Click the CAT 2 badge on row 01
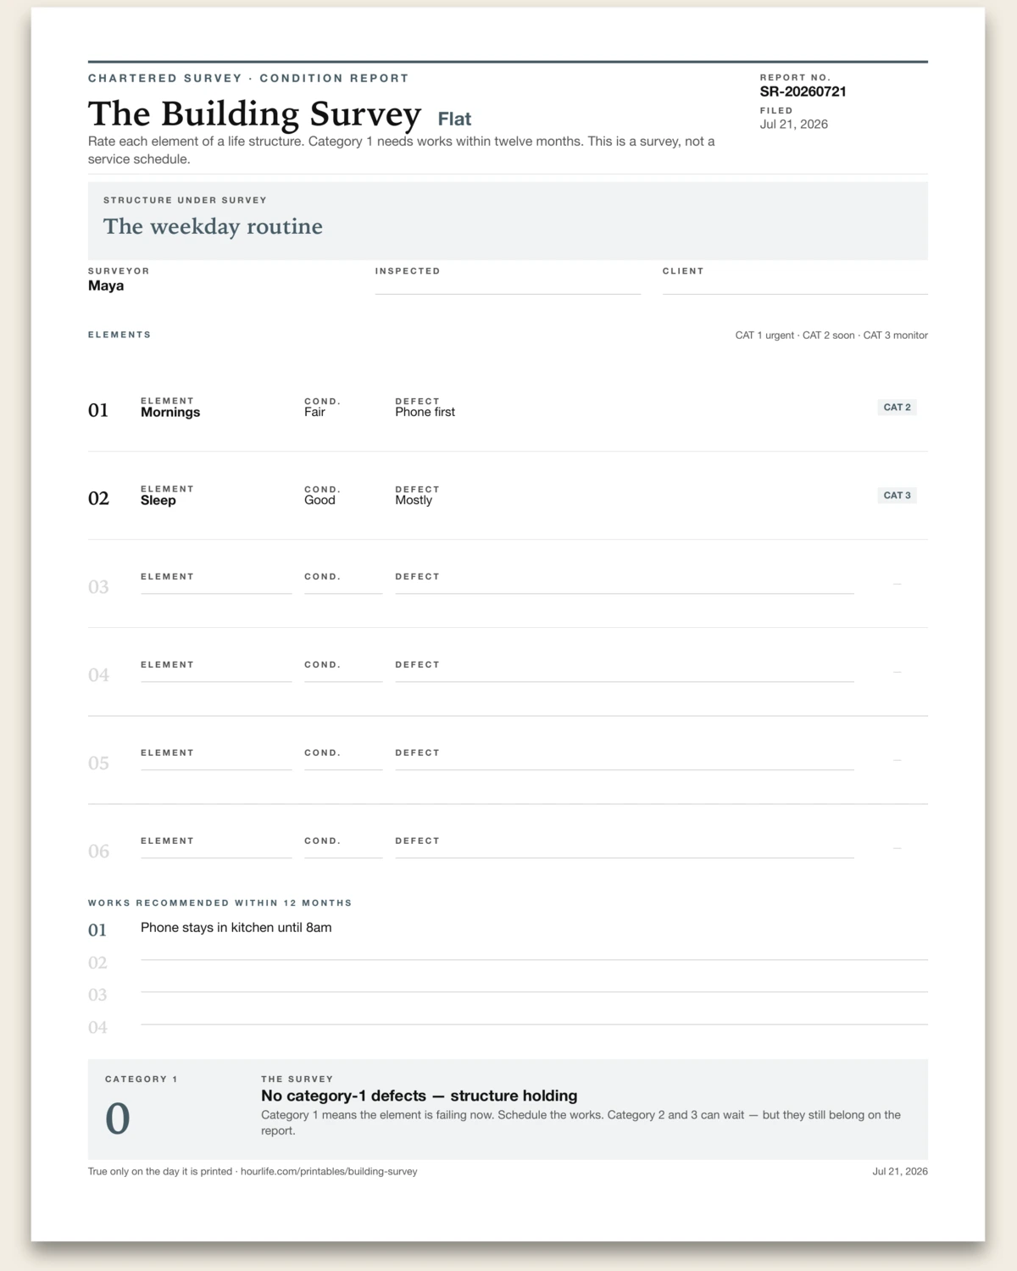Image resolution: width=1017 pixels, height=1271 pixels. click(x=897, y=408)
